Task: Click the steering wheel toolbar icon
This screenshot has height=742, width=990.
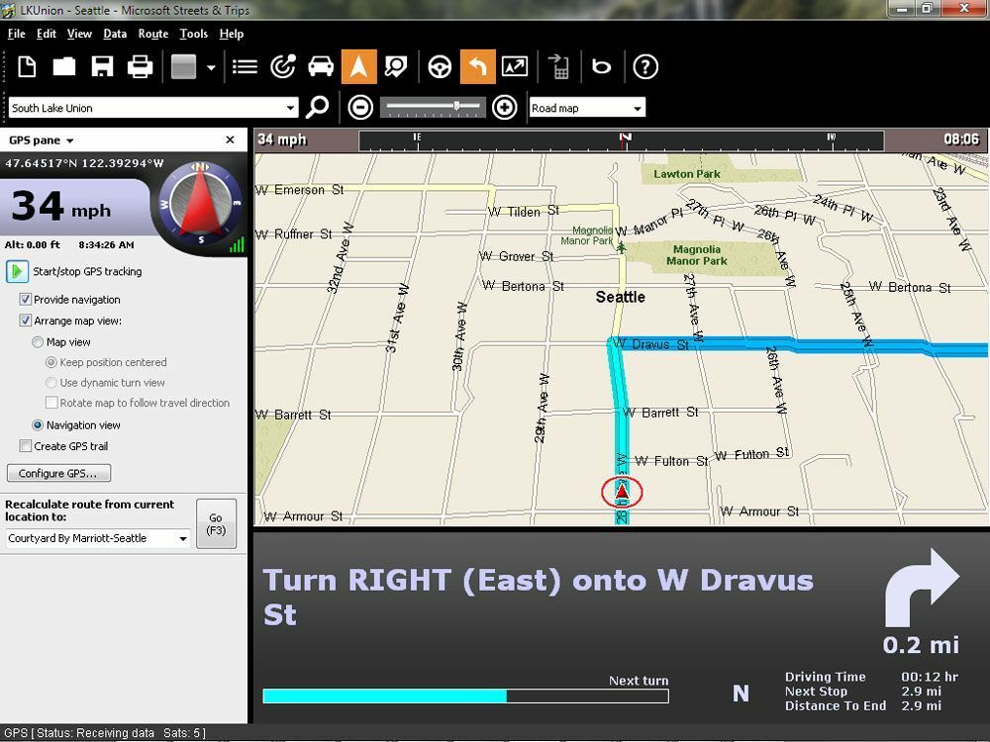Action: click(440, 67)
